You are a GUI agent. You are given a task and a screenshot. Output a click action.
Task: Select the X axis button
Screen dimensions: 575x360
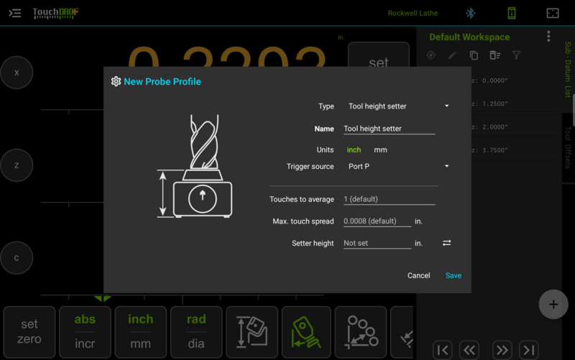[x=17, y=73]
